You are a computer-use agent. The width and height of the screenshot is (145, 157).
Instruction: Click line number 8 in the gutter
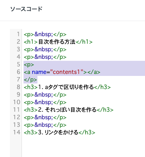click(18, 87)
